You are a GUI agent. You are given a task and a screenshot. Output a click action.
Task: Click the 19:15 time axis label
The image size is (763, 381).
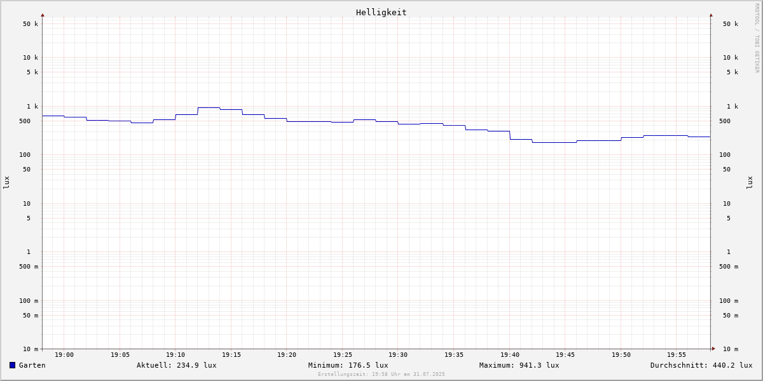coord(231,355)
